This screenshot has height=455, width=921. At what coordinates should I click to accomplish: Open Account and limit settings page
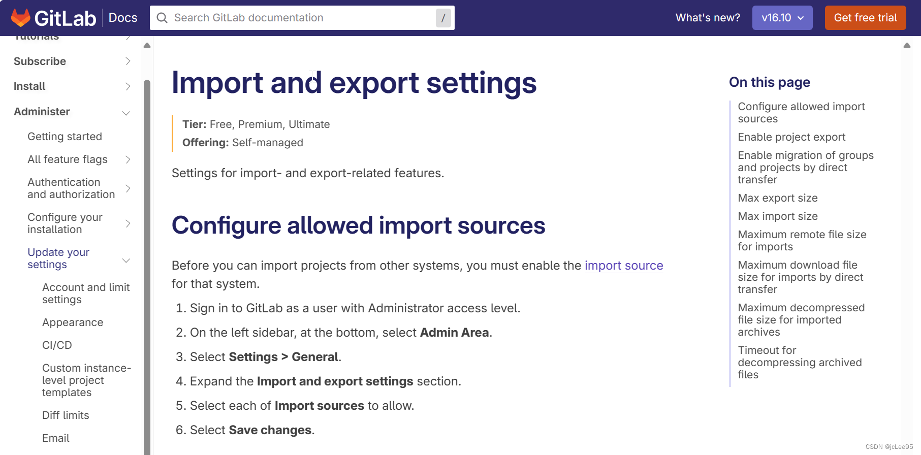point(86,294)
